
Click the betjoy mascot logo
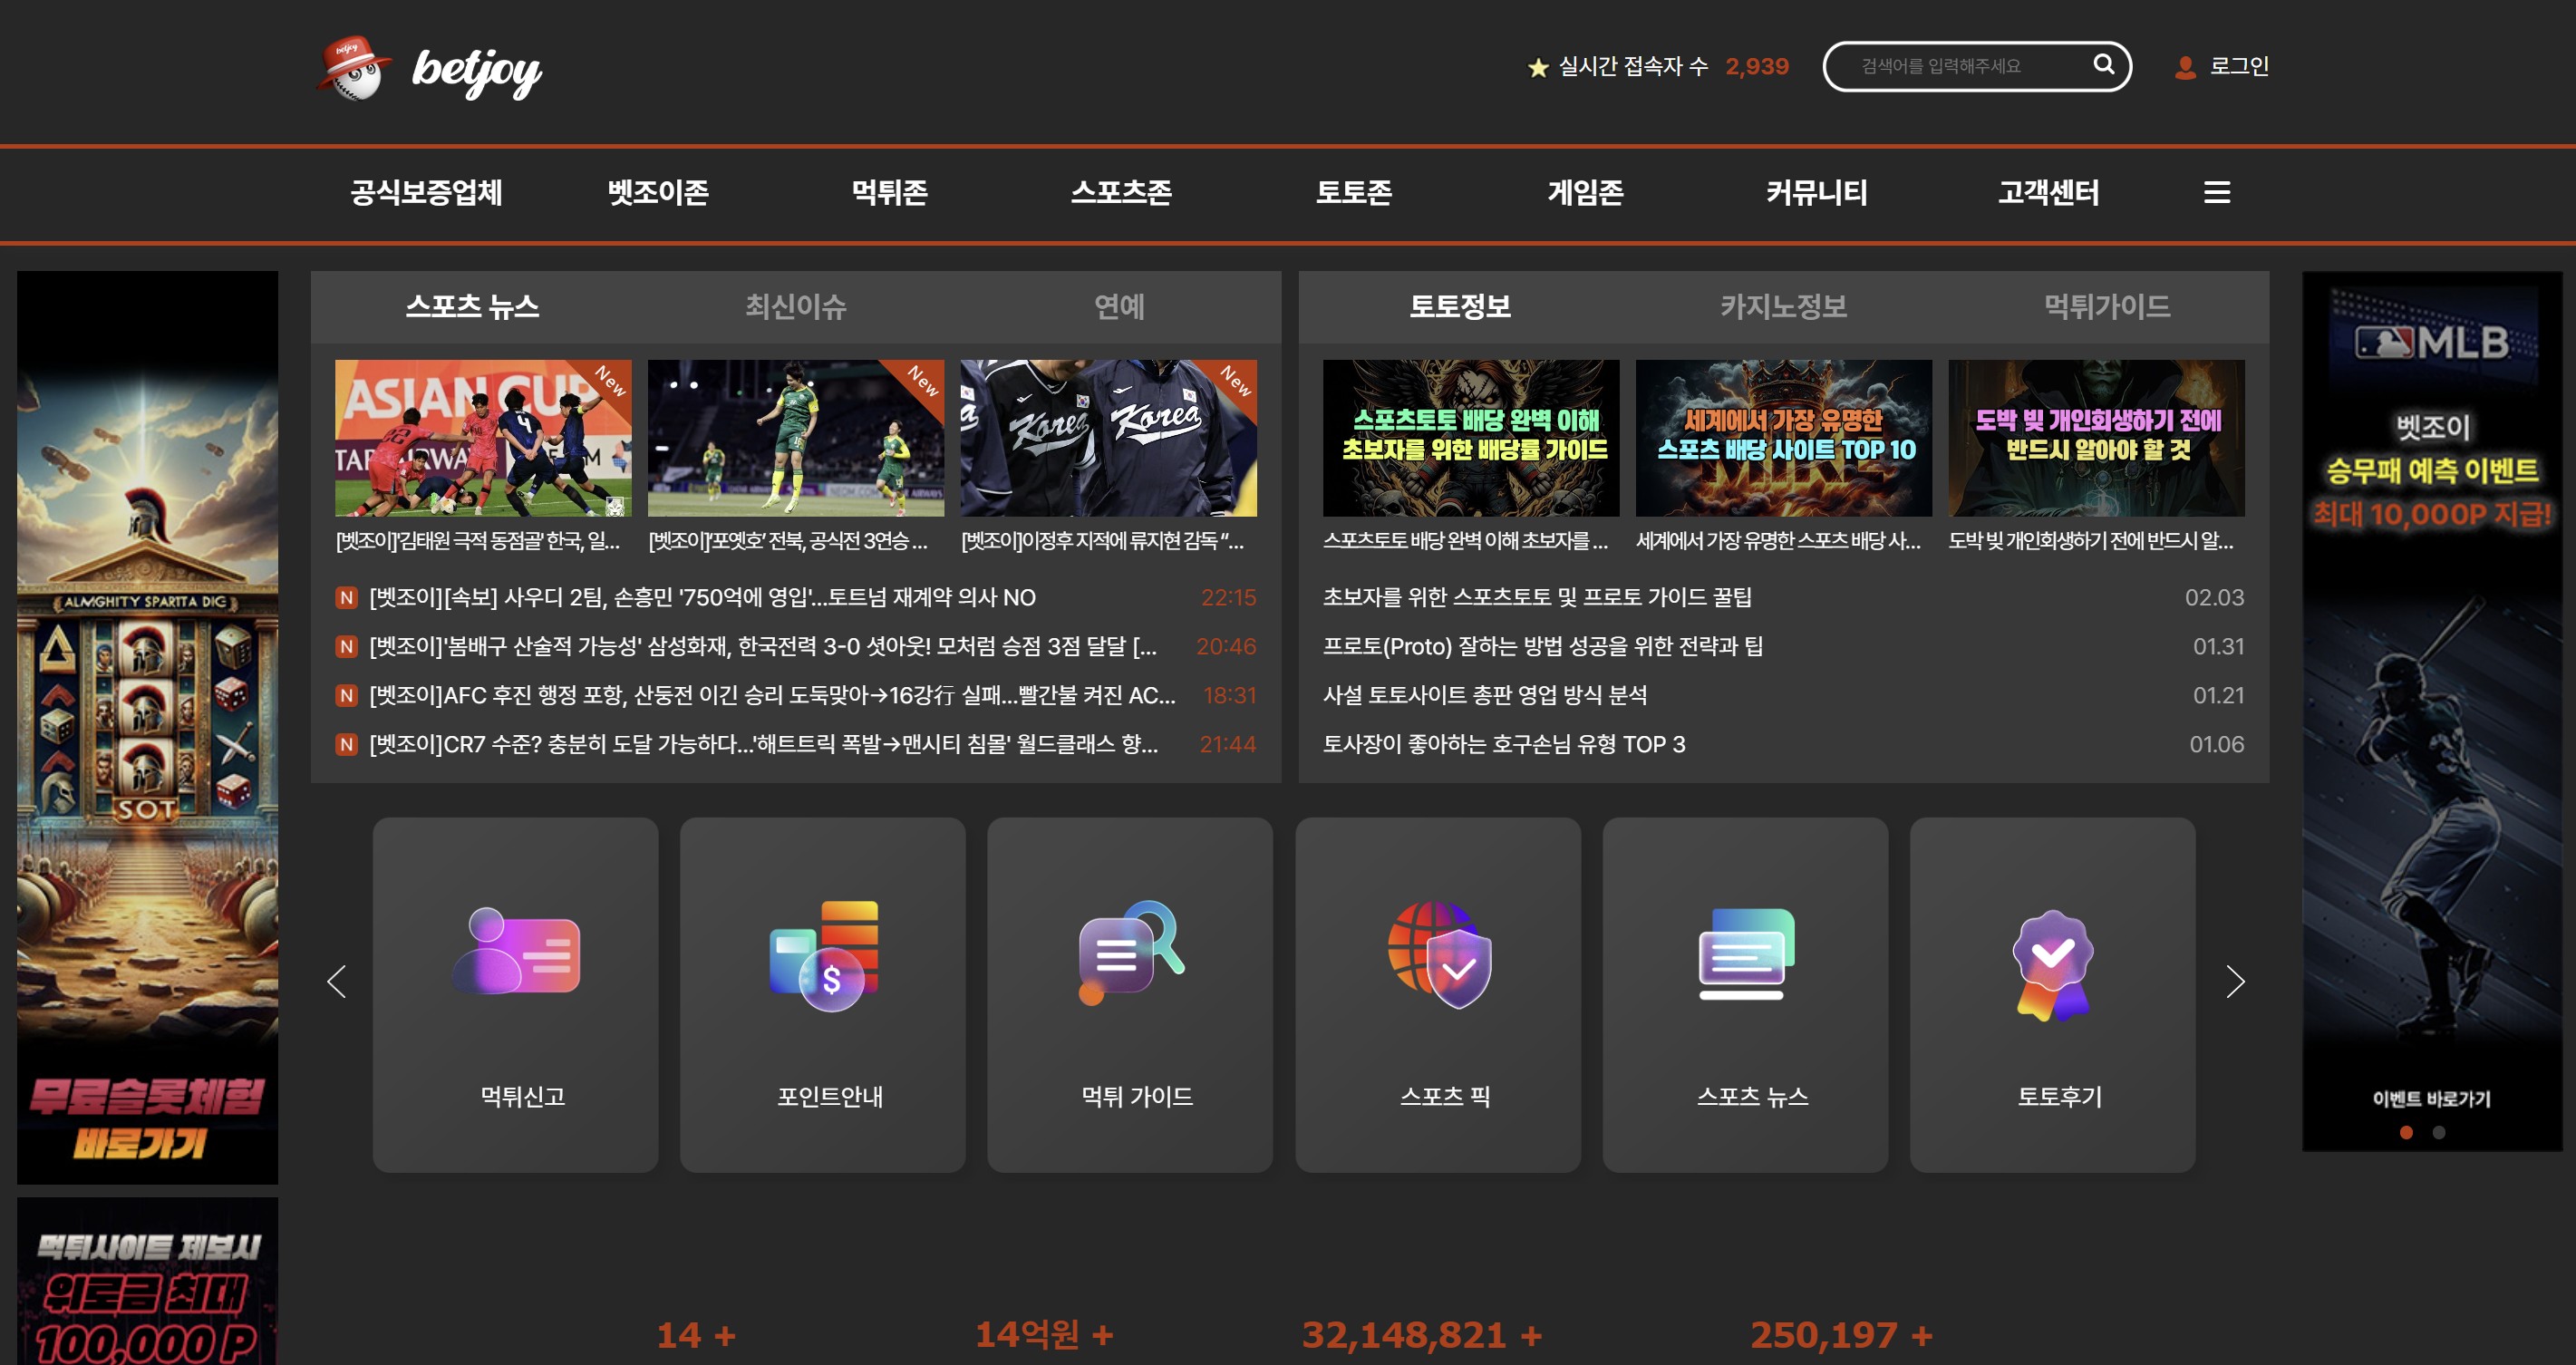click(353, 69)
